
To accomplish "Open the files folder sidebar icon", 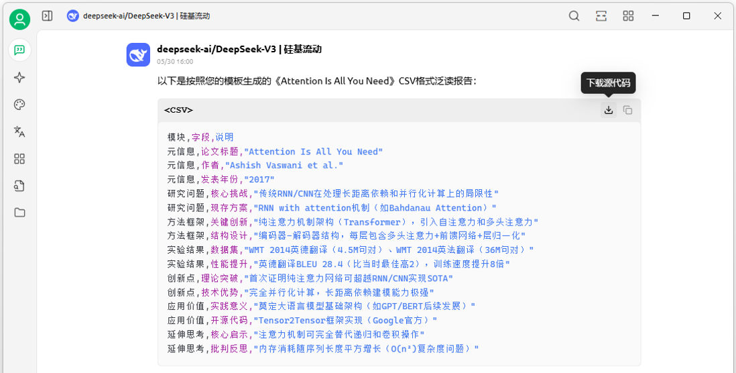I will coord(19,213).
